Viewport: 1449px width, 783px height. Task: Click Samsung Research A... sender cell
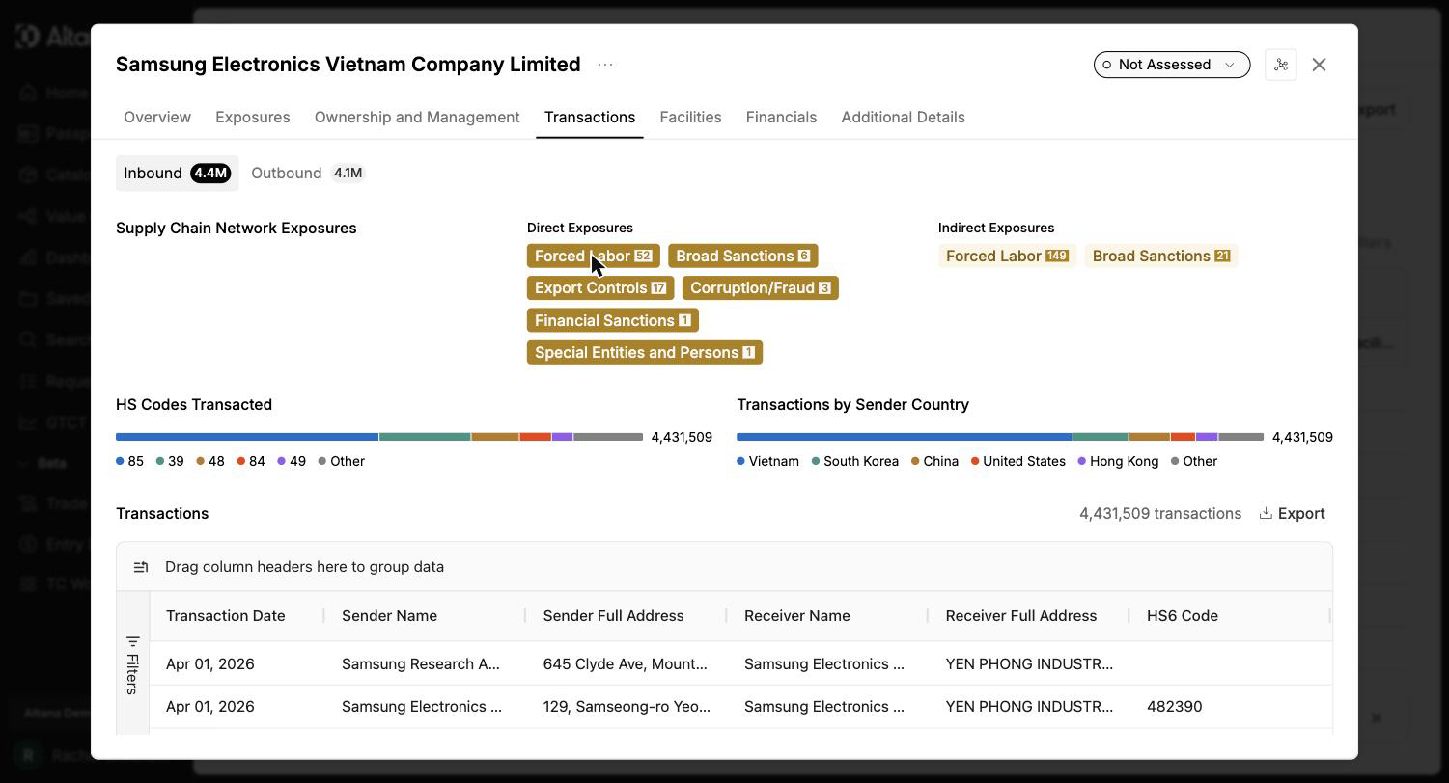(421, 663)
